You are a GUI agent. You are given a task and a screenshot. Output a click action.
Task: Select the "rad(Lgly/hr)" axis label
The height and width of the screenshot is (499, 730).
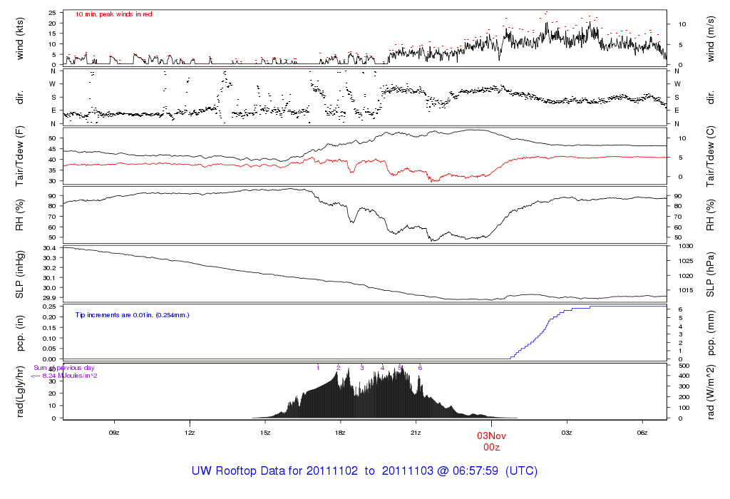(19, 391)
